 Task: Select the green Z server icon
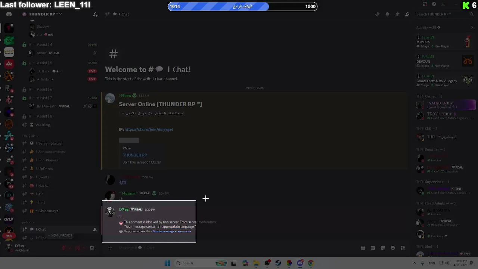[9, 40]
